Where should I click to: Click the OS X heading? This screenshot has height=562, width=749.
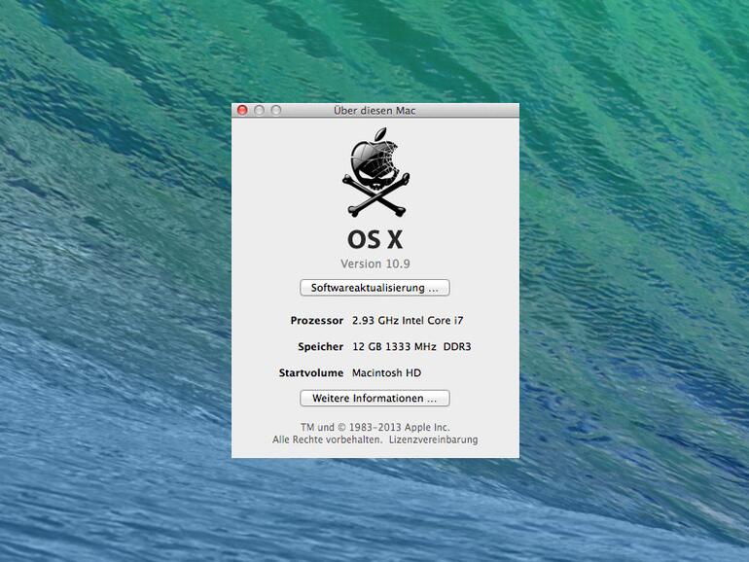point(374,239)
